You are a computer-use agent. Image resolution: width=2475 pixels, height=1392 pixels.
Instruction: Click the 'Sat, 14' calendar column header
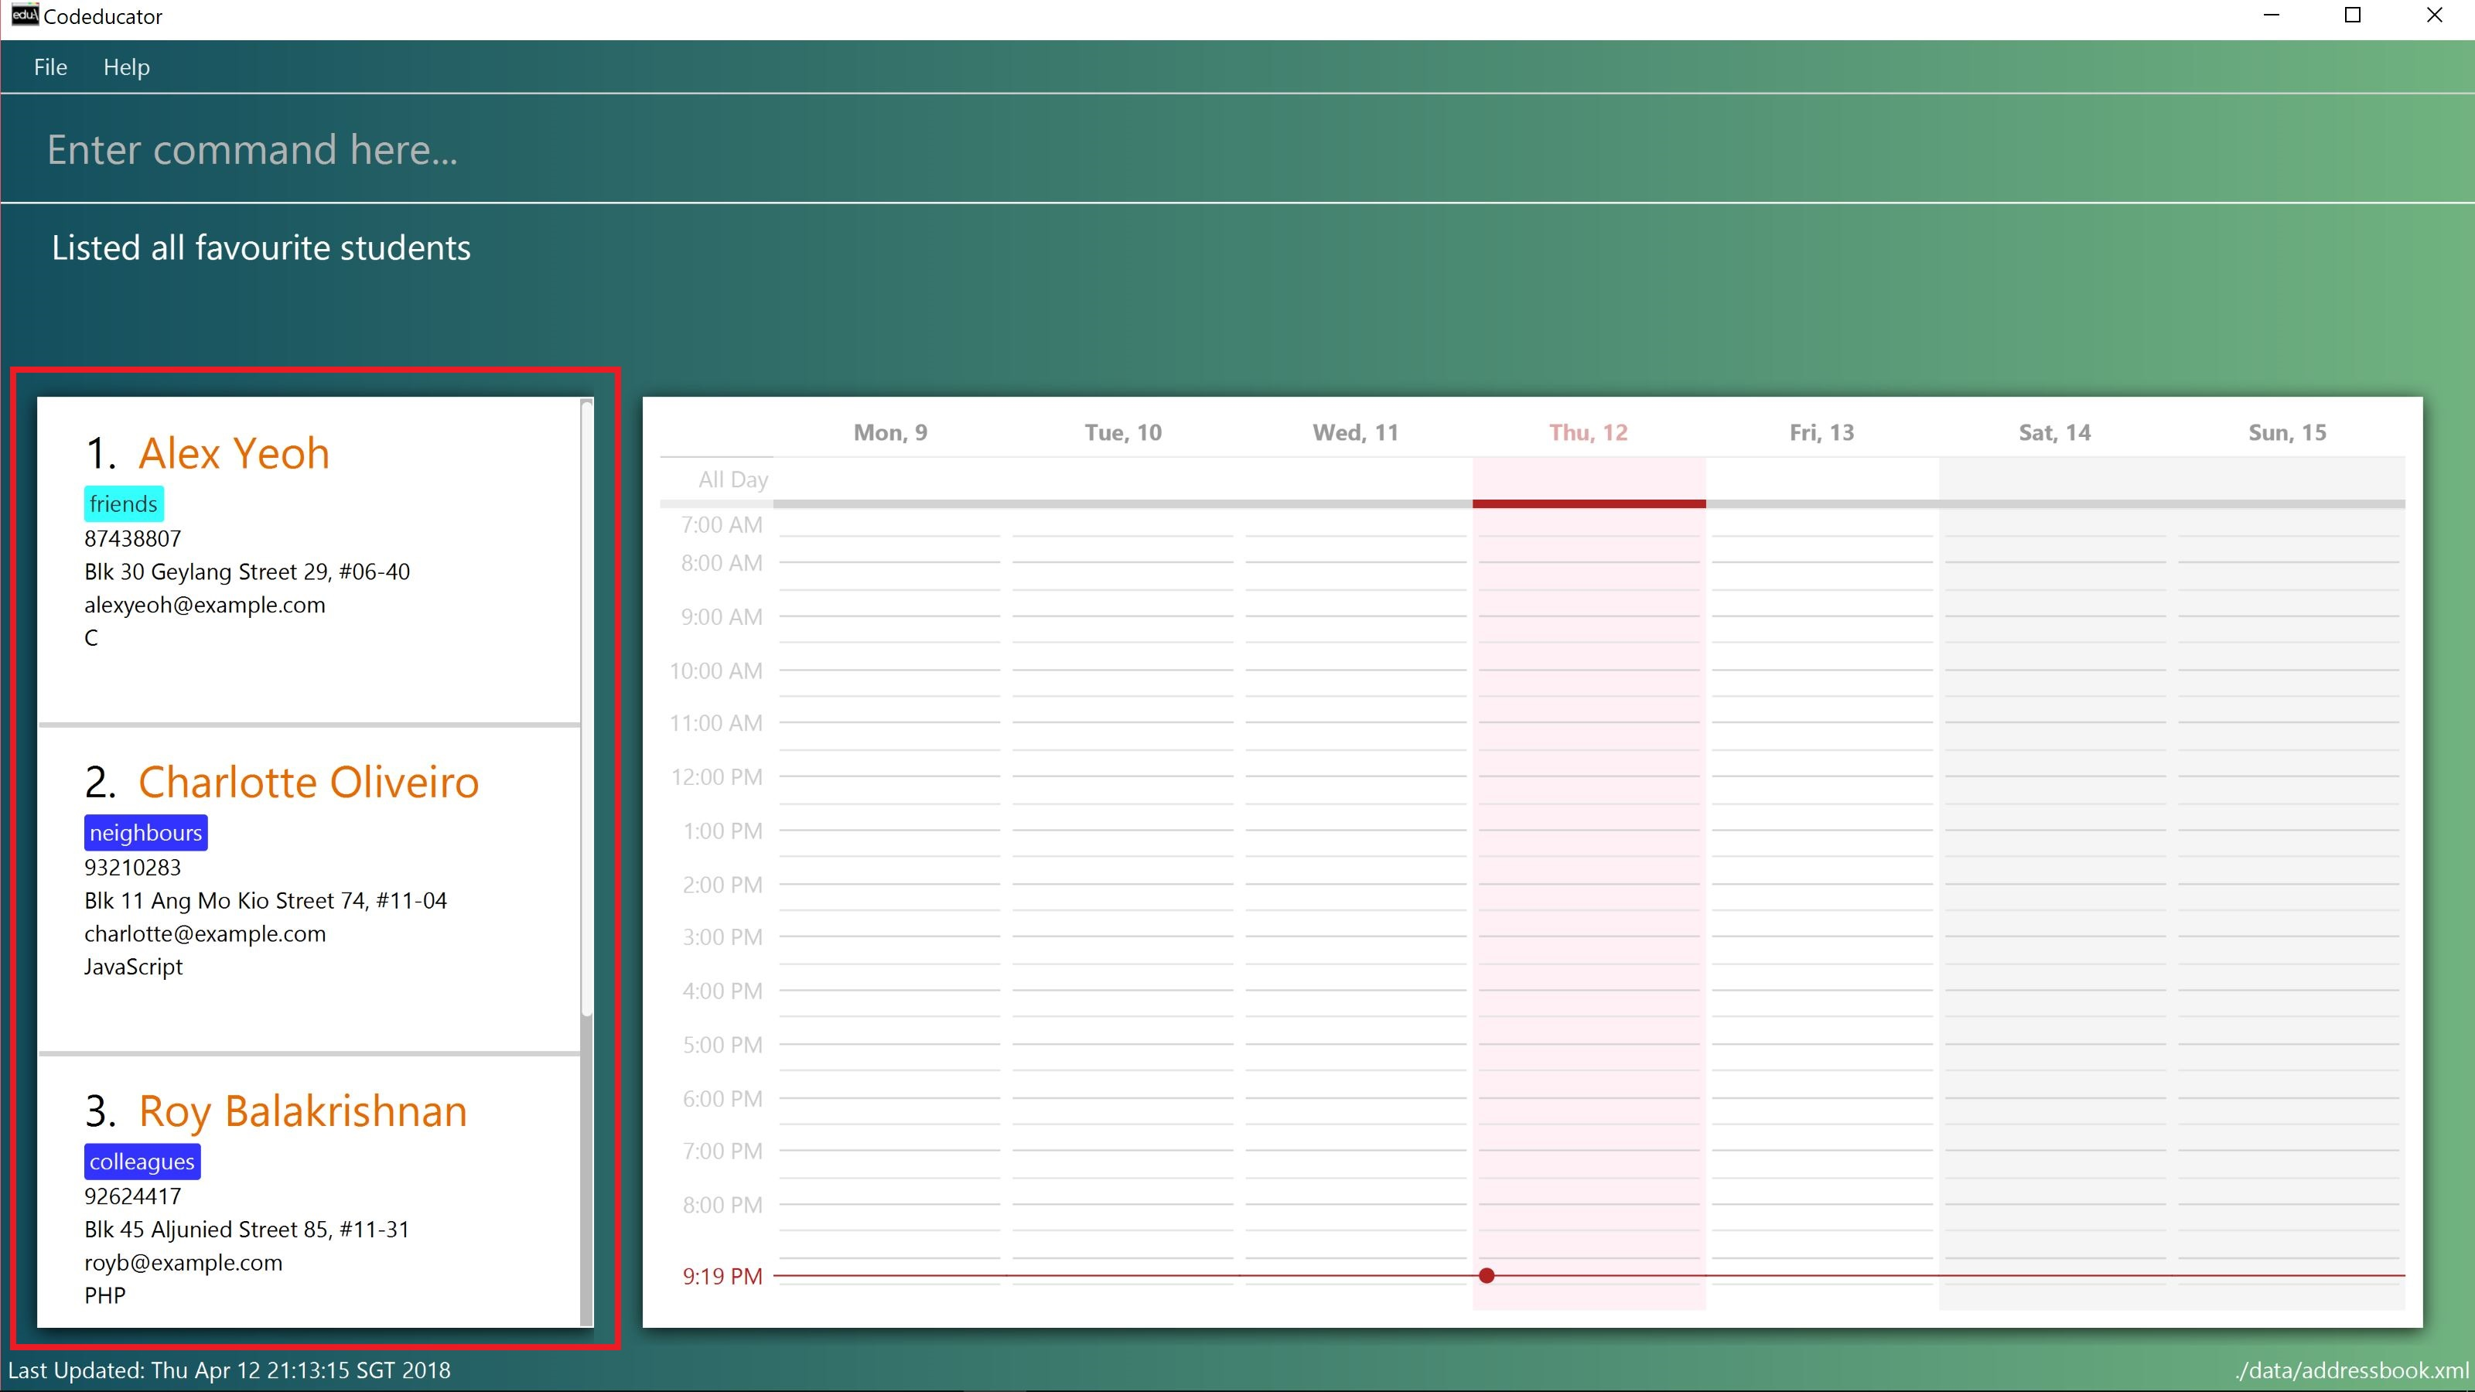(2054, 432)
